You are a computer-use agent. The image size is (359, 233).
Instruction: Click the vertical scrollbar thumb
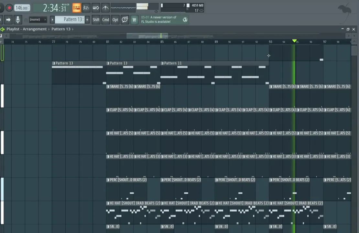354,50
